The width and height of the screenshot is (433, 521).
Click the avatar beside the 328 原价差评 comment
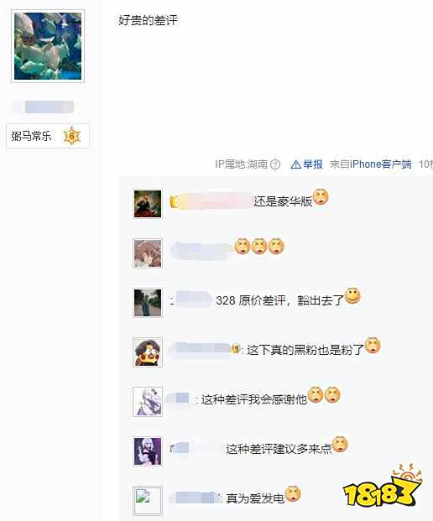[148, 303]
